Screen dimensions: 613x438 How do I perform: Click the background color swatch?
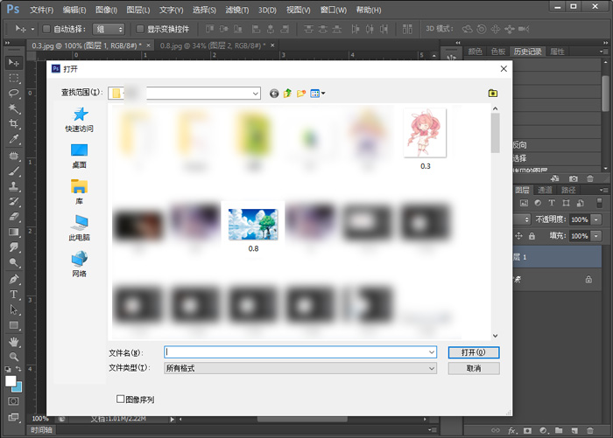coord(18,388)
